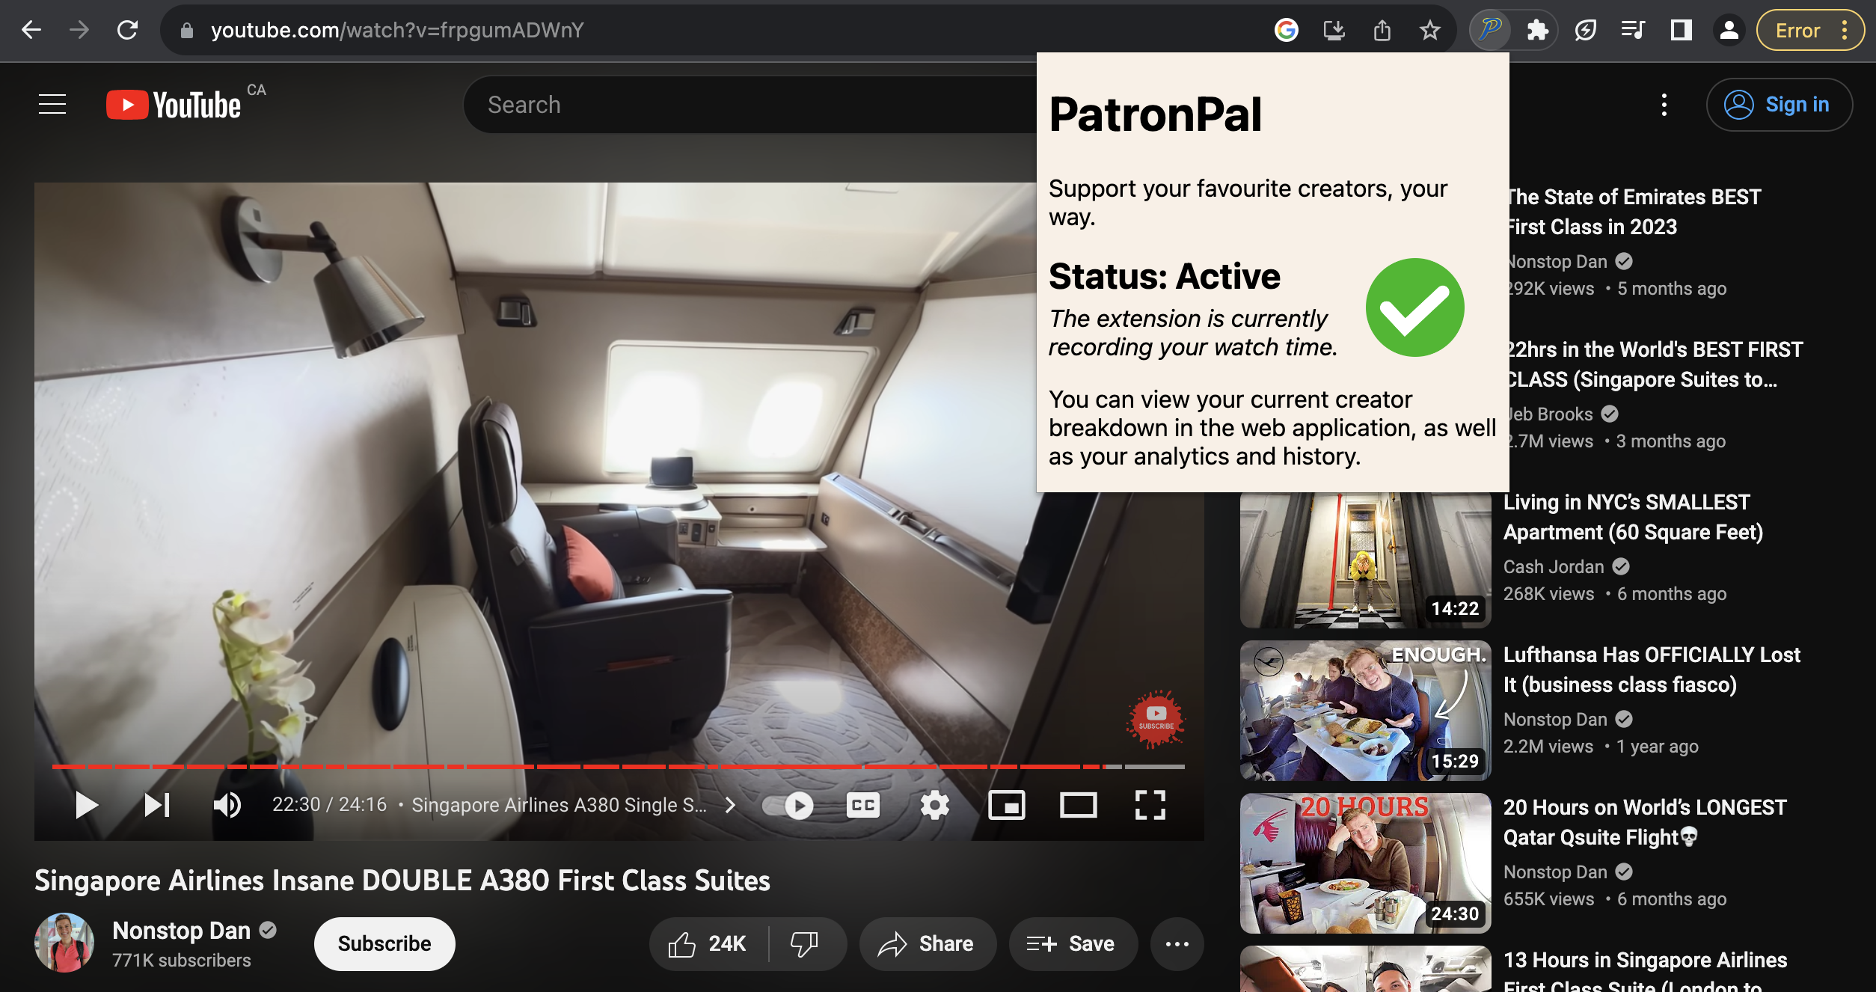The image size is (1876, 992).
Task: Dislike the video
Action: click(x=804, y=944)
